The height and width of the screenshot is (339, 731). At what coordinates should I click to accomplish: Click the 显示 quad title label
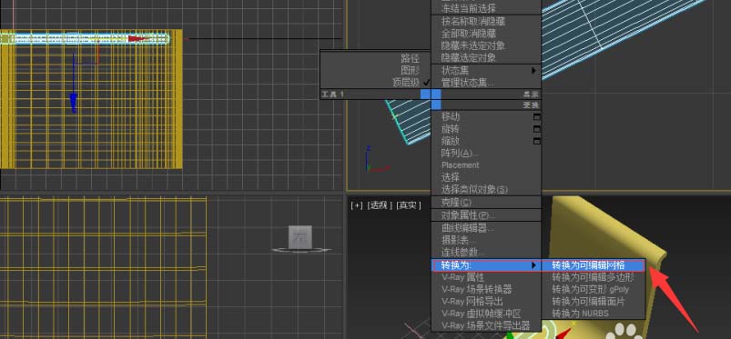coord(531,94)
